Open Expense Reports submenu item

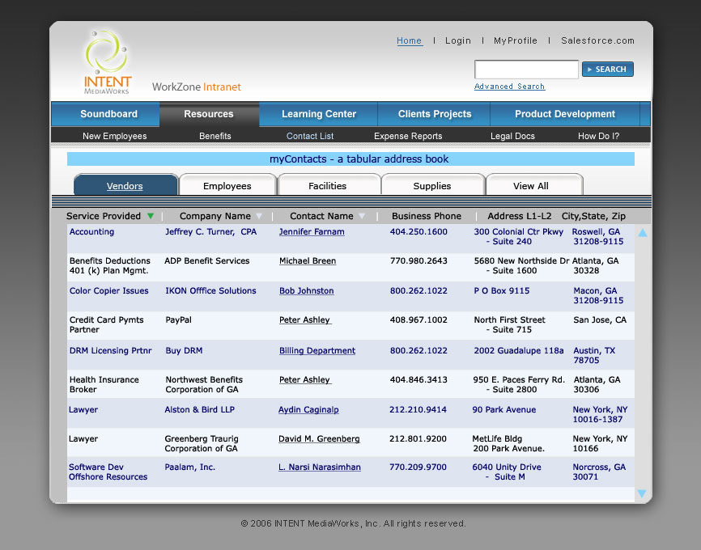(408, 136)
